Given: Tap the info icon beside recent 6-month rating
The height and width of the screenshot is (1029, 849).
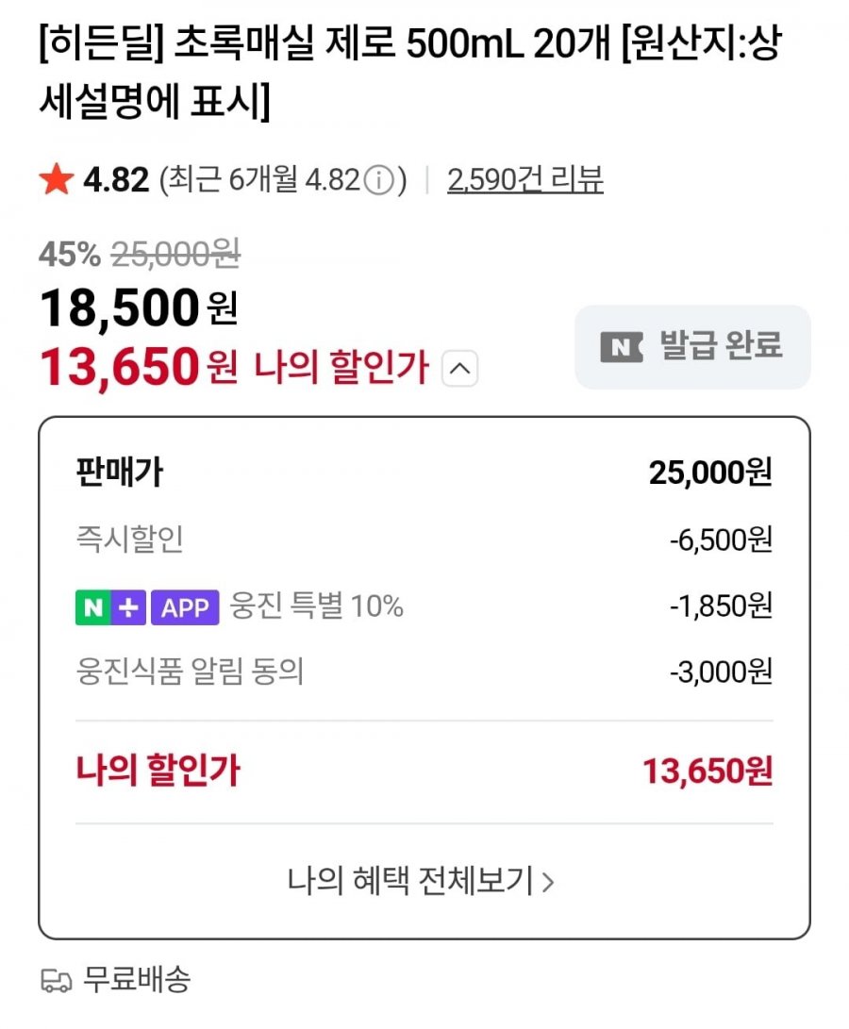Looking at the screenshot, I should pos(377,179).
